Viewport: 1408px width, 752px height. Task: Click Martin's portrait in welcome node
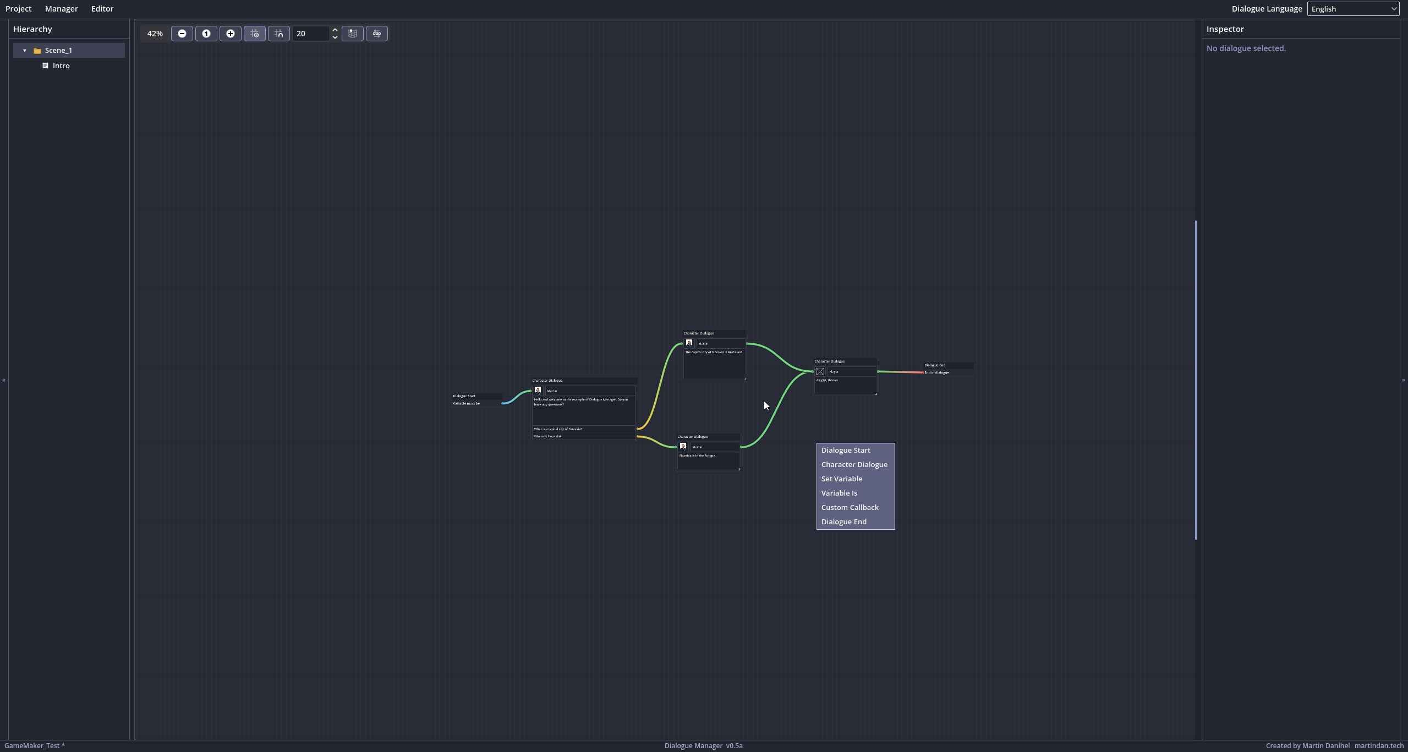(x=538, y=391)
